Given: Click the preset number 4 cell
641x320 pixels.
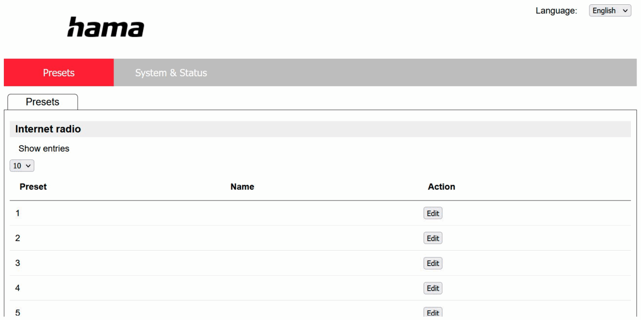Looking at the screenshot, I should pos(18,288).
